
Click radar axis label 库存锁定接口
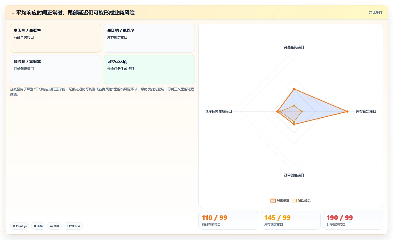[366, 111]
